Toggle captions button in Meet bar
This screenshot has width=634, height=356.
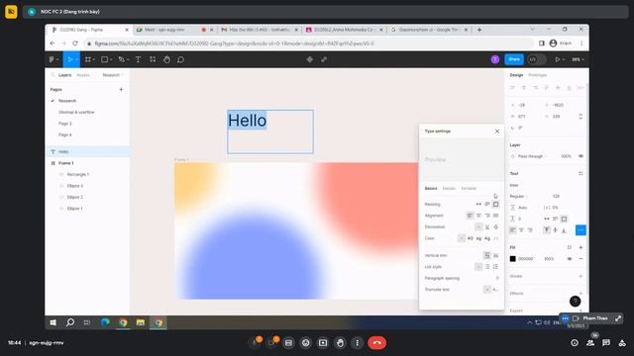(288, 343)
